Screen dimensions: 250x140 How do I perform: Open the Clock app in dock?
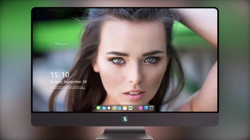109,108
